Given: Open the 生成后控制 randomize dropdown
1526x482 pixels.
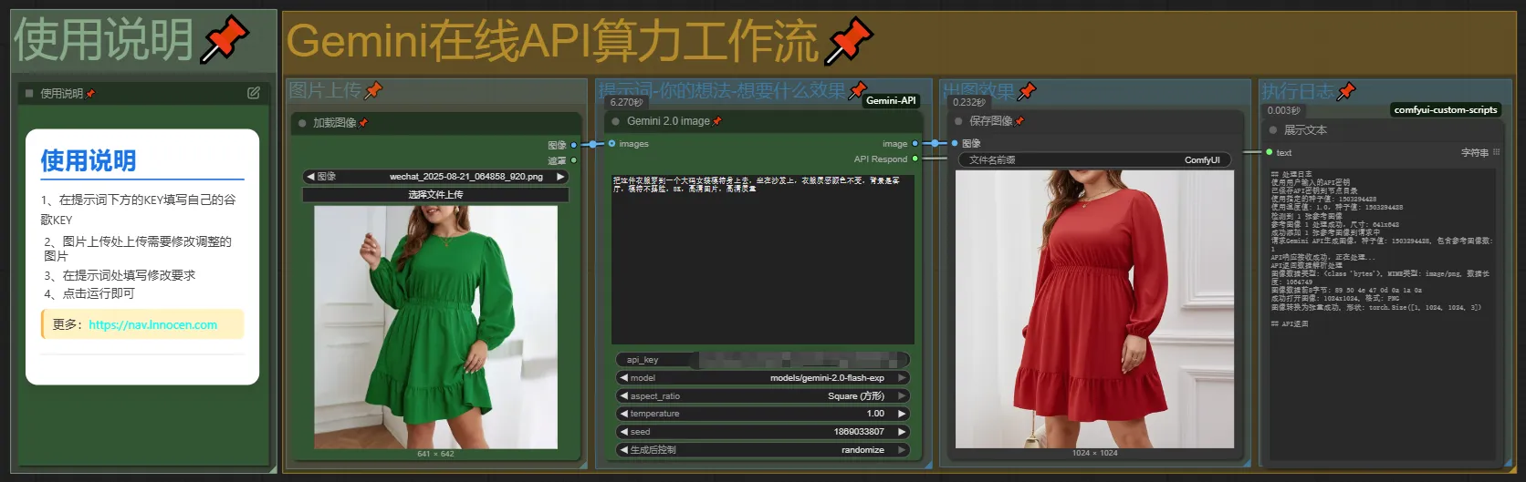Looking at the screenshot, I should [x=762, y=450].
